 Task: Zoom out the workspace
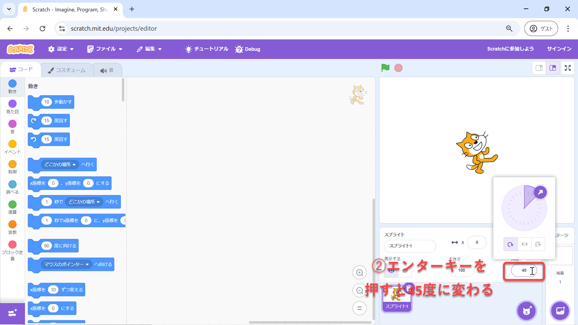[360, 291]
